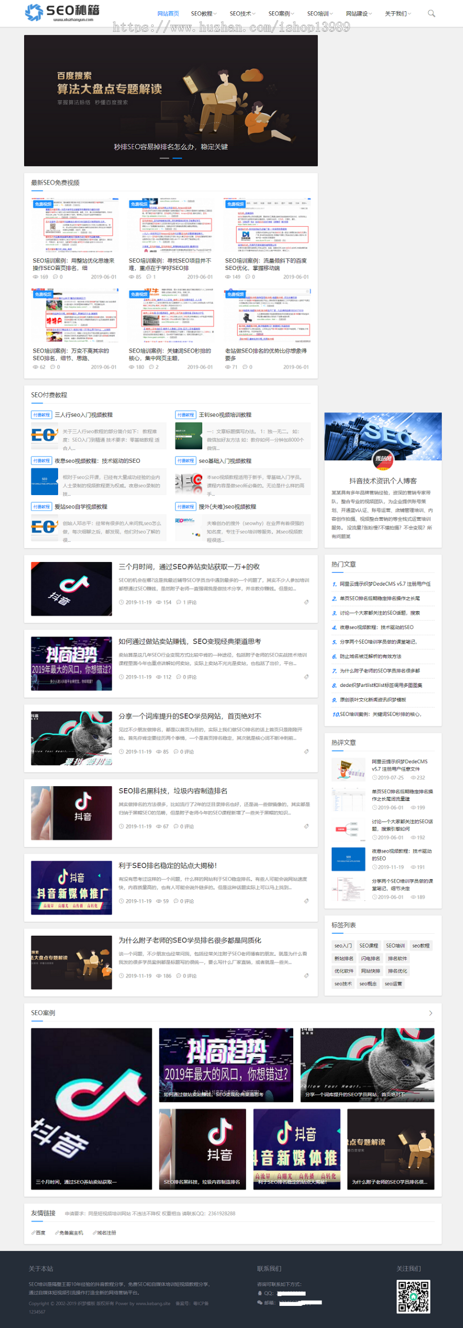This screenshot has height=1328, width=463.
Task: Open video thumbnail for 老站做SEO排名的优势
Action: tap(268, 316)
